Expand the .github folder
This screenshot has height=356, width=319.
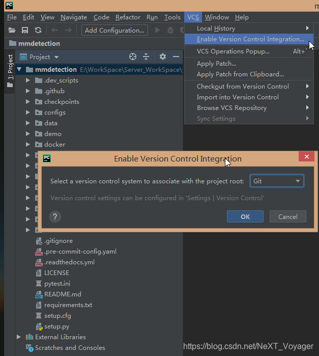(27, 91)
